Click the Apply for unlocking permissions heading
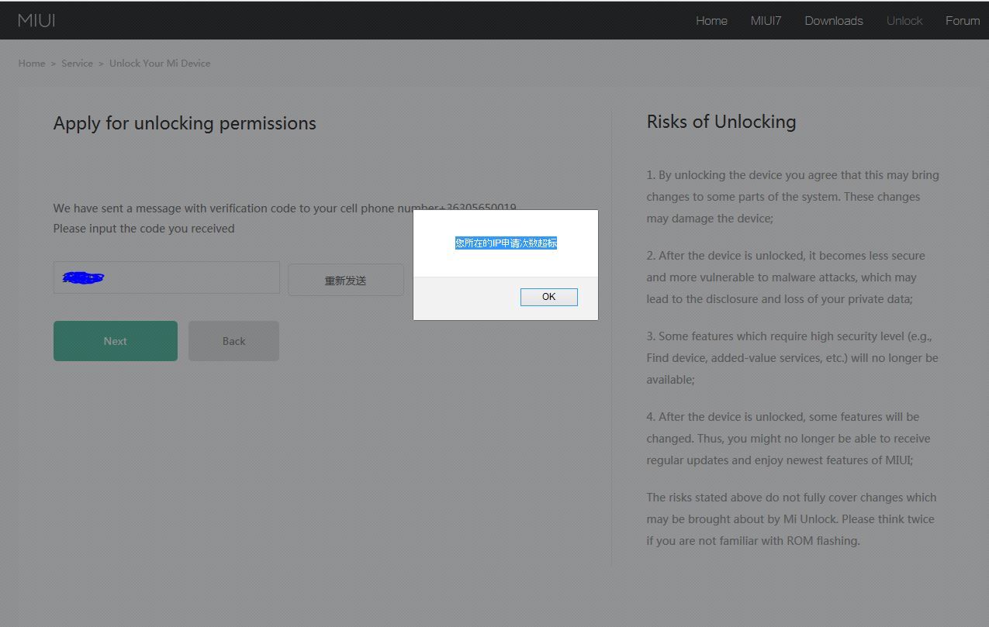Screen dimensions: 989x627 [x=185, y=123]
